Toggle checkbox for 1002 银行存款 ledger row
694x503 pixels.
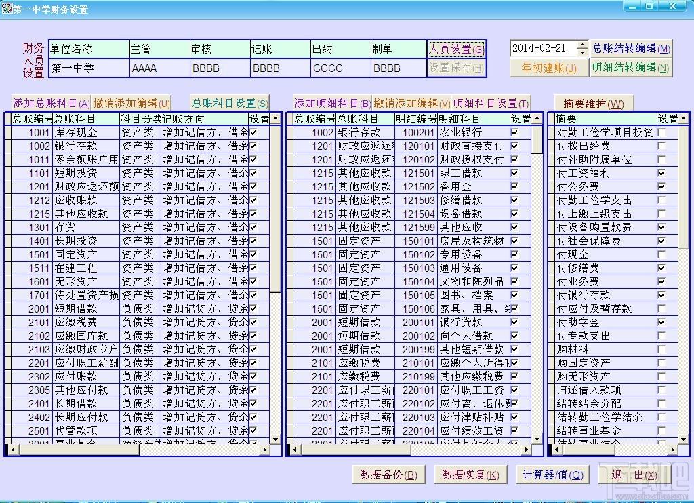(253, 146)
